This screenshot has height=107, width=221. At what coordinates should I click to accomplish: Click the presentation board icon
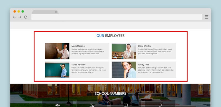tap(160, 105)
